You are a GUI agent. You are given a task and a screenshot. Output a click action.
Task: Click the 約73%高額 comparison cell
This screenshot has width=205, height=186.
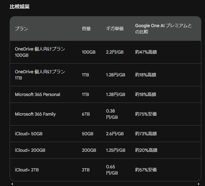146,134
